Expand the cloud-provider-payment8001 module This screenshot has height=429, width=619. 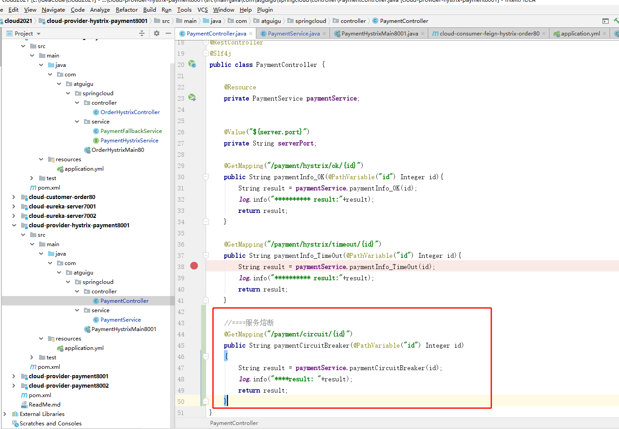pos(14,376)
